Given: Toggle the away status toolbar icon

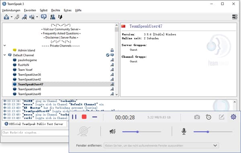Looking at the screenshot, I should coord(44,17).
